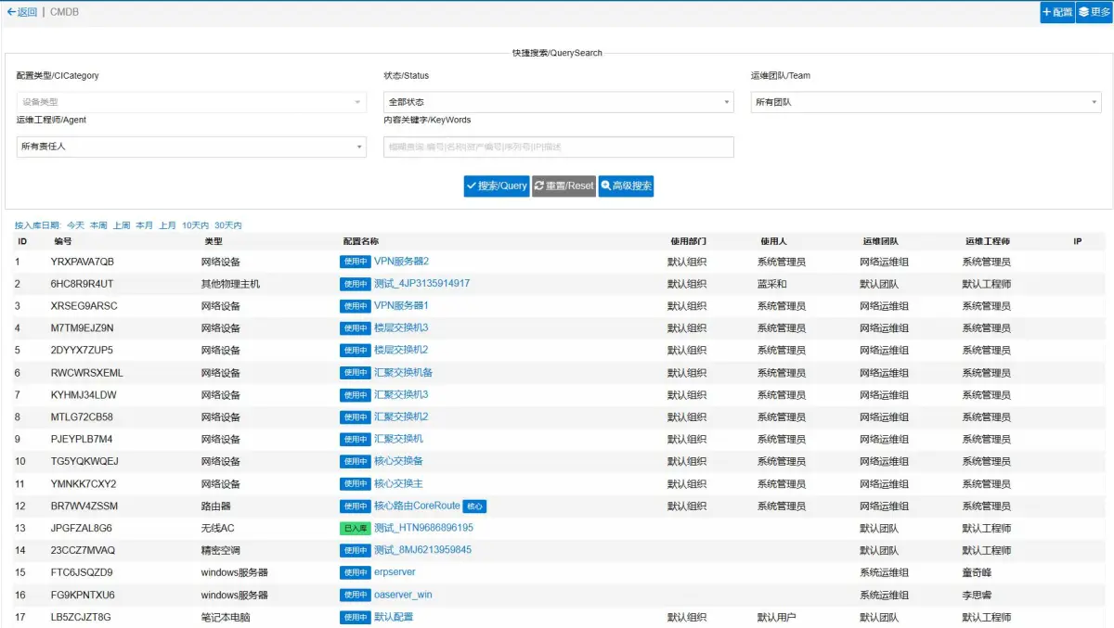Expand the 所有责任人 agent dropdown

(x=191, y=147)
